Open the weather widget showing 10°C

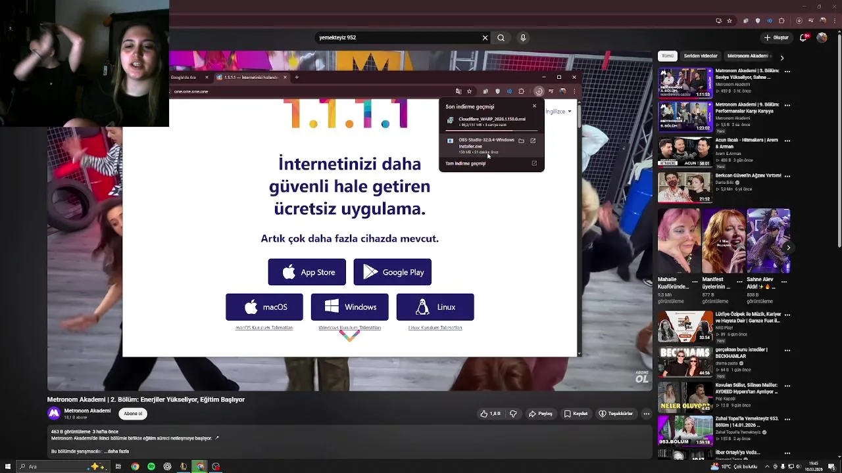[x=733, y=466]
